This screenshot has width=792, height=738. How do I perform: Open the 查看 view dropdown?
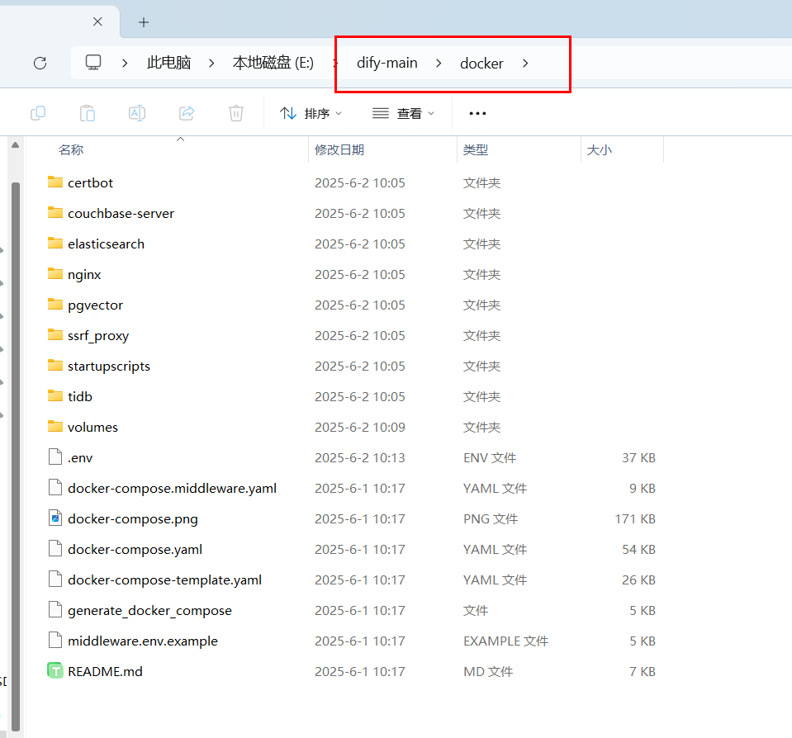403,114
